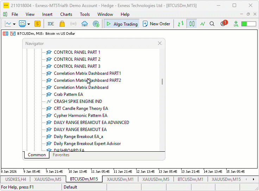This screenshot has width=259, height=191.
Task: Click icon next to DAILY RANGE BREAKOUT EA
Action: 49,130
